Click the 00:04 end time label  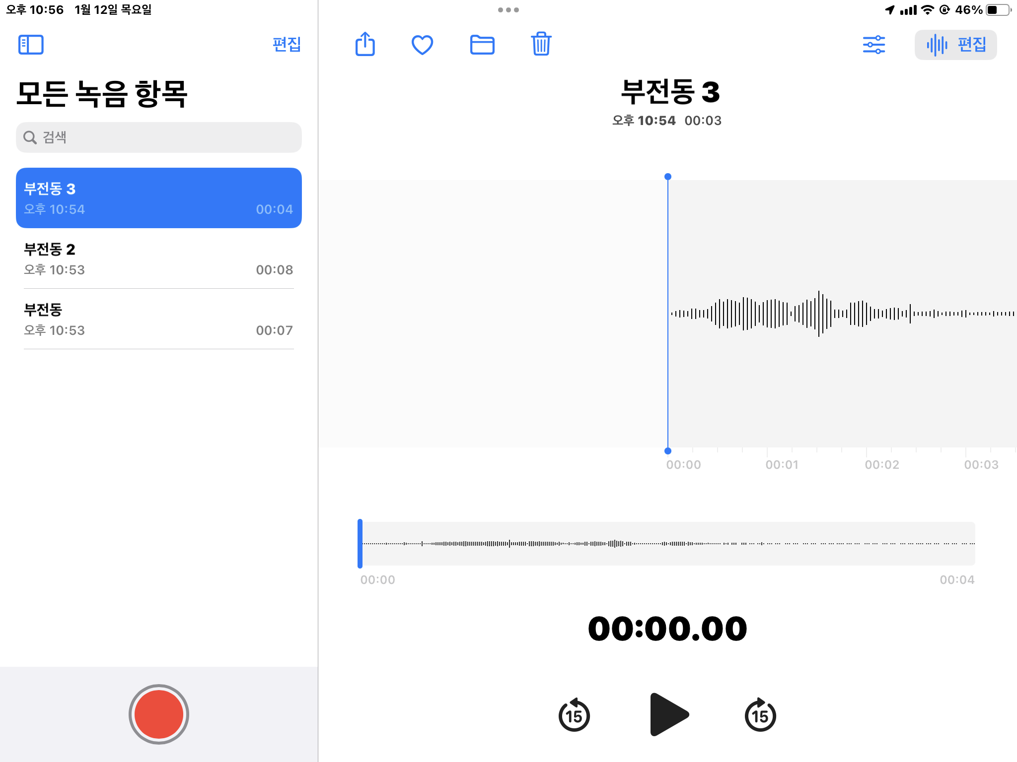957,580
